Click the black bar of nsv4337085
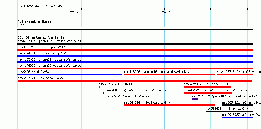261x129 pixels. click(135, 44)
